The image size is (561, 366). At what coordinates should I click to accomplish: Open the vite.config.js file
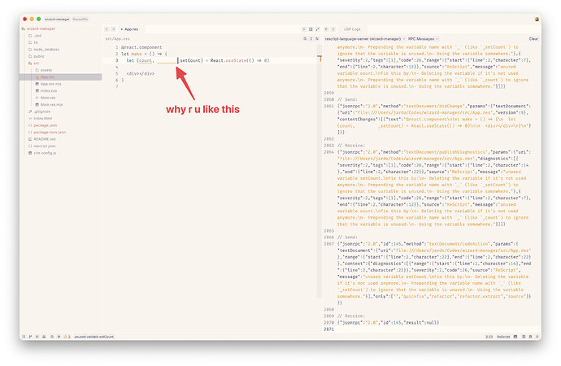(x=44, y=152)
